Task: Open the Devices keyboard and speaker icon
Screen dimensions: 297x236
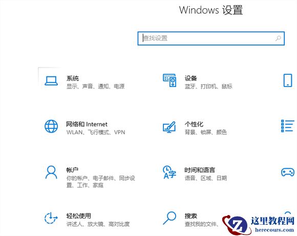Action: (169, 80)
